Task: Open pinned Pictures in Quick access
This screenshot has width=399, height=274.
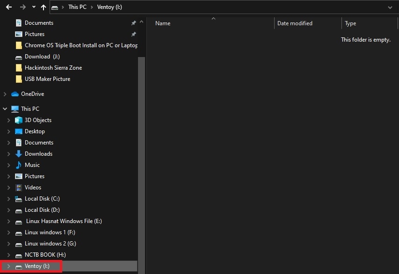Action: [34, 34]
